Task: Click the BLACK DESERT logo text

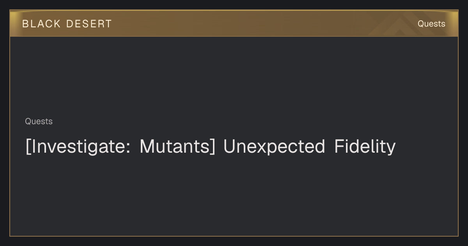Action: [x=67, y=24]
